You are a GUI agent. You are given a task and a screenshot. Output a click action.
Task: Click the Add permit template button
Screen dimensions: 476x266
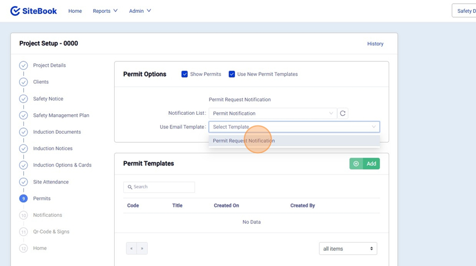point(364,164)
